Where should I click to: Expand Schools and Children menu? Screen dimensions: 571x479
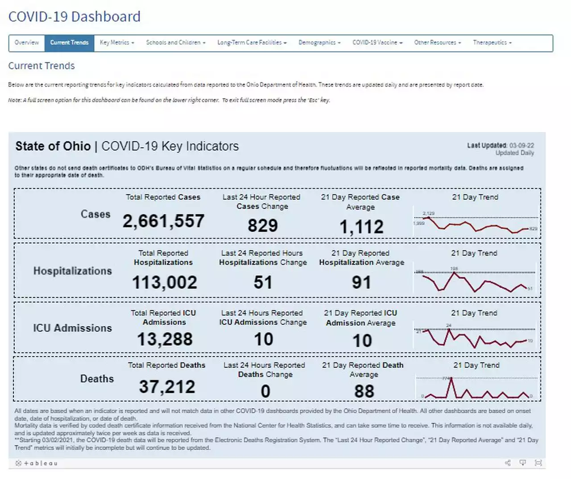click(x=176, y=43)
